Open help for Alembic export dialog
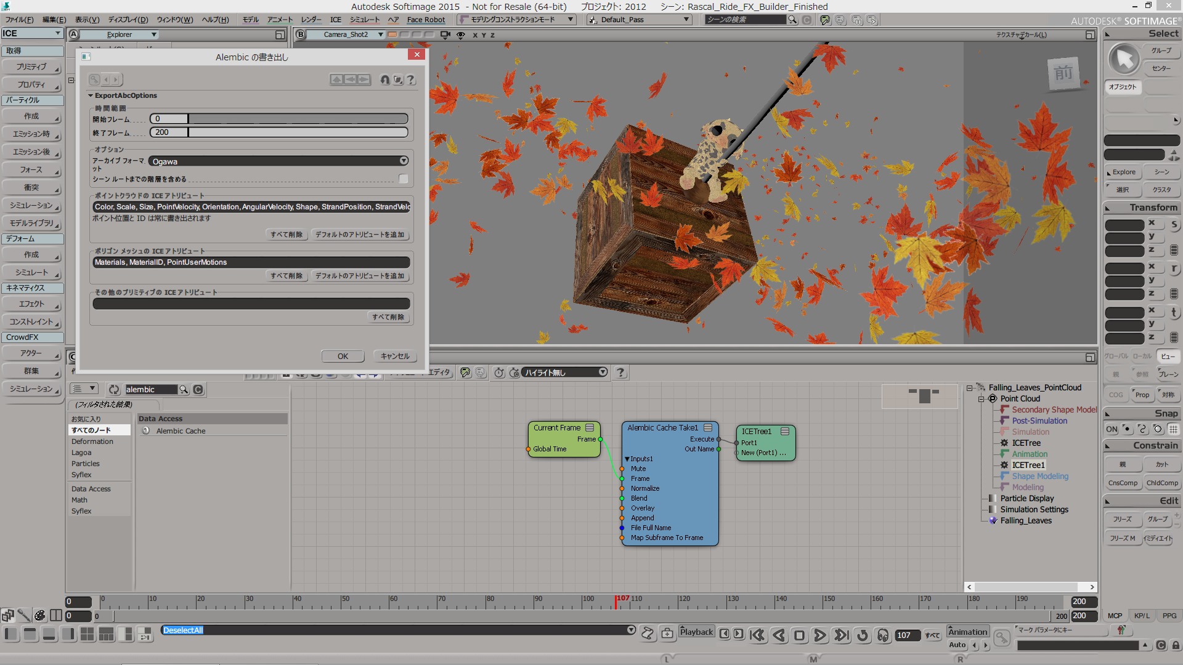 [x=411, y=80]
